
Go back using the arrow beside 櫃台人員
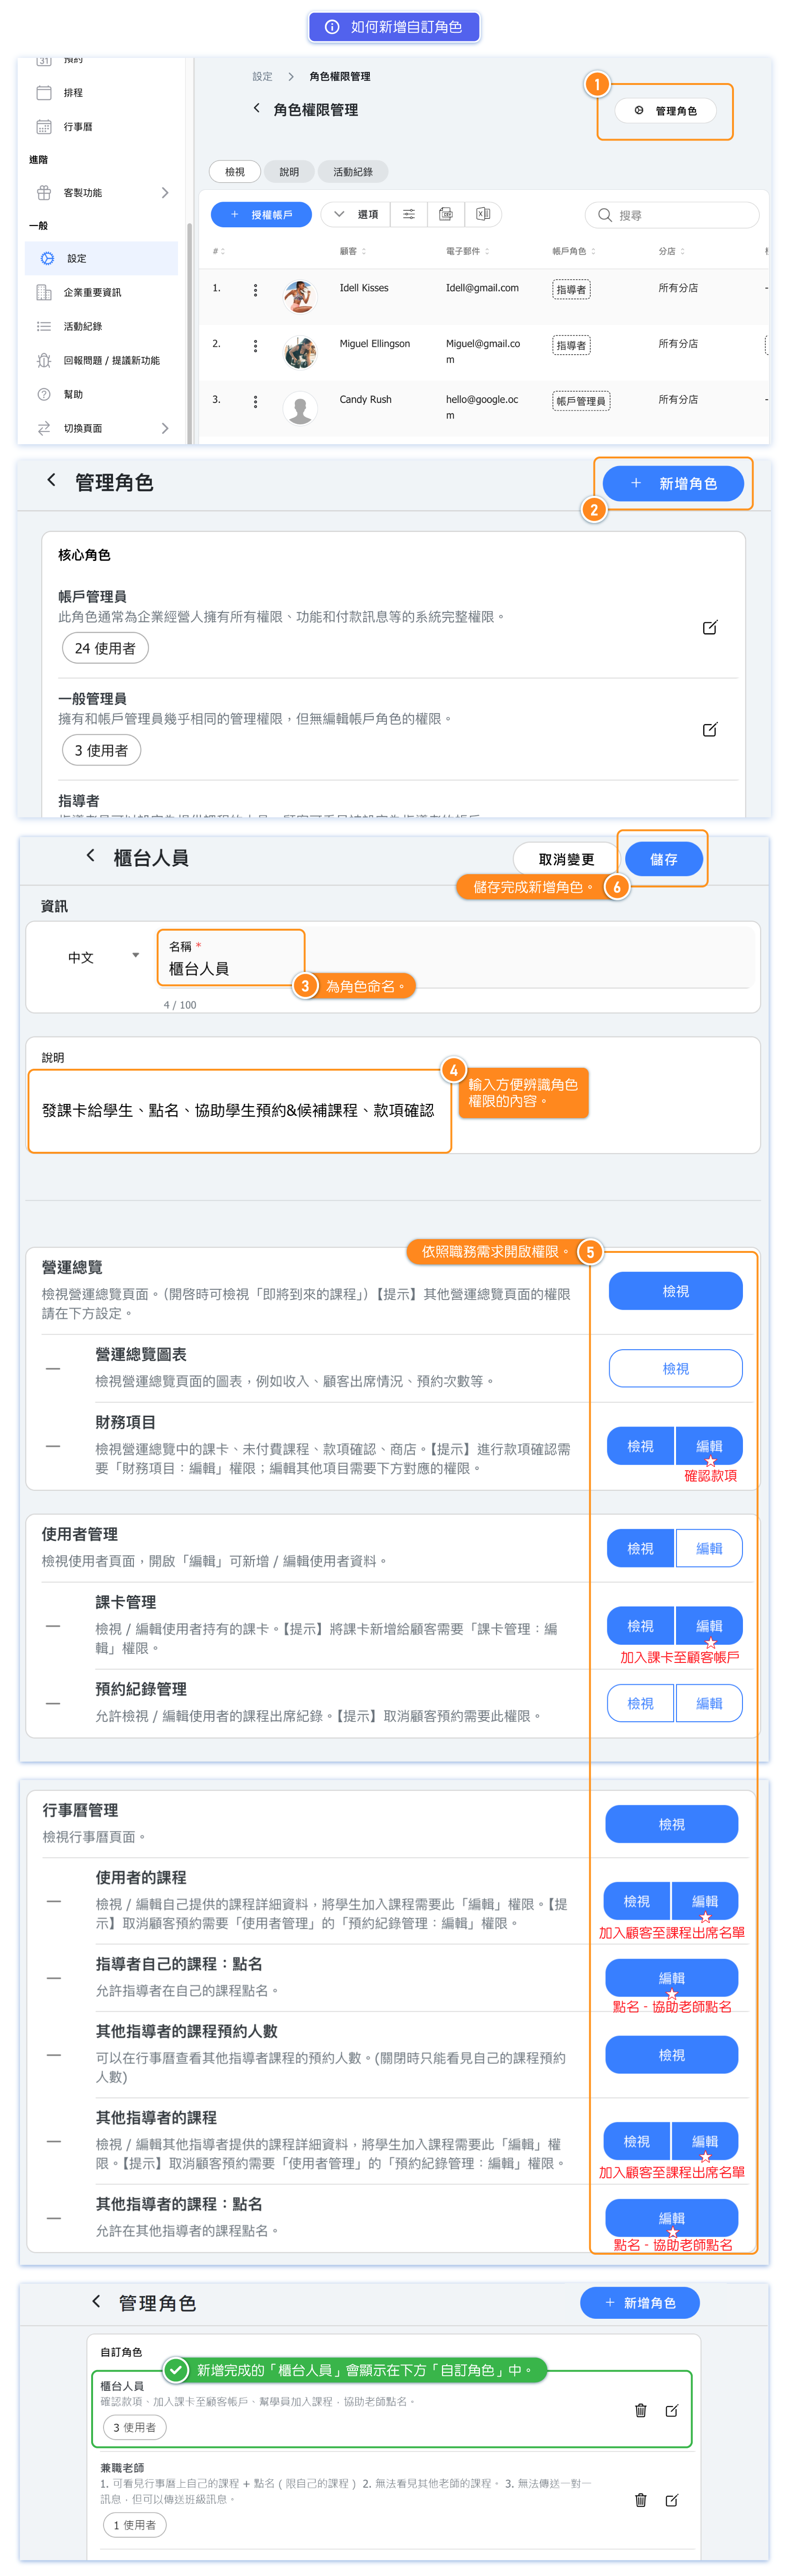(x=91, y=856)
